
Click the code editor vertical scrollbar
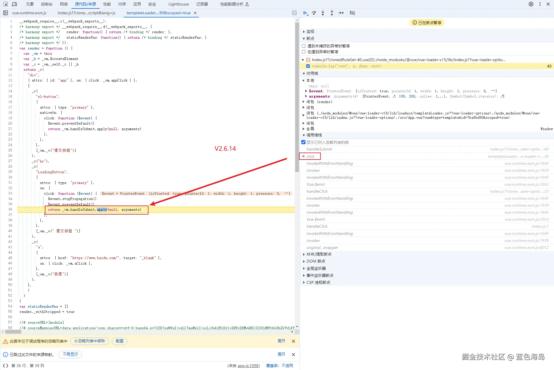click(297, 98)
